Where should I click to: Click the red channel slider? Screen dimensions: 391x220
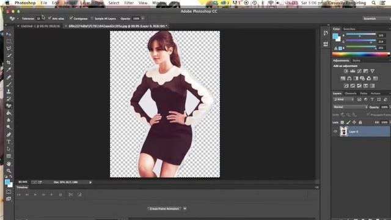point(361,34)
